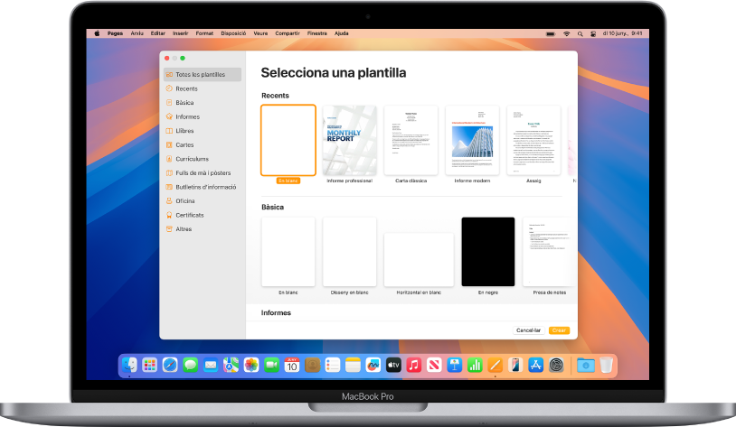Open Reminders app in the Dock
This screenshot has width=736, height=427.
tap(333, 365)
